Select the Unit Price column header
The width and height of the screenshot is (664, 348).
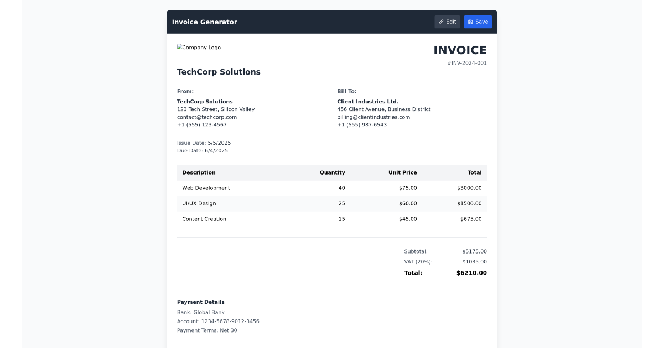click(x=402, y=172)
